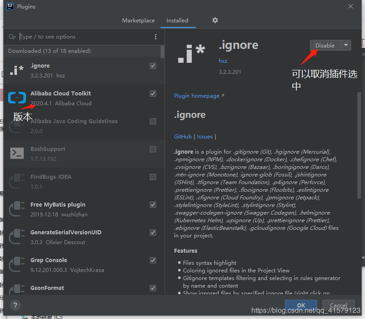Click the GenerateSerialVersionUID plugin icon

pos(17,237)
